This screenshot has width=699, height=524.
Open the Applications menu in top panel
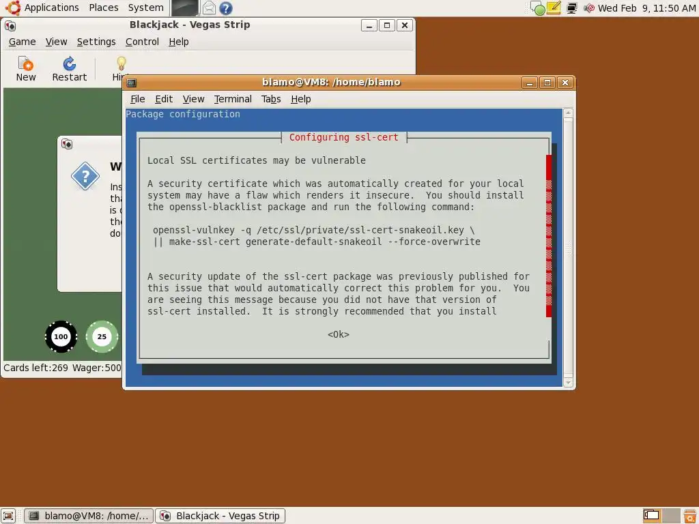point(51,8)
